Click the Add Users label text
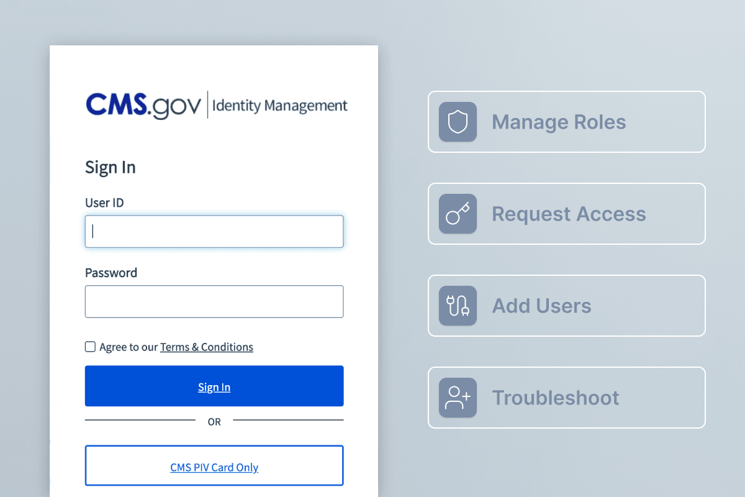 click(541, 306)
